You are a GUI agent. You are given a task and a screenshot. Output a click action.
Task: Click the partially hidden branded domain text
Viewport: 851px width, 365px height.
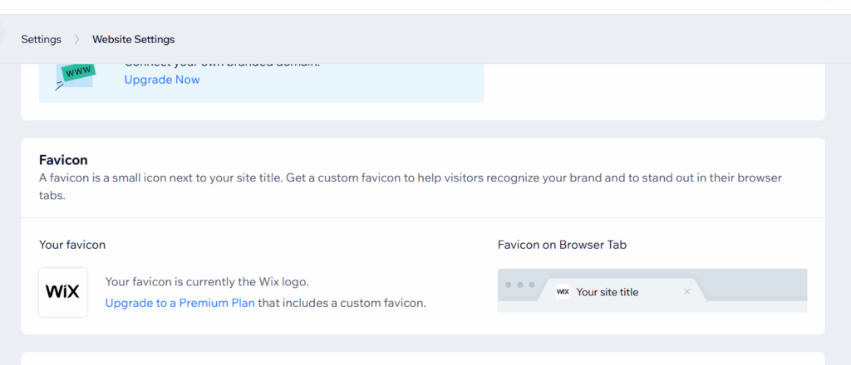(221, 65)
